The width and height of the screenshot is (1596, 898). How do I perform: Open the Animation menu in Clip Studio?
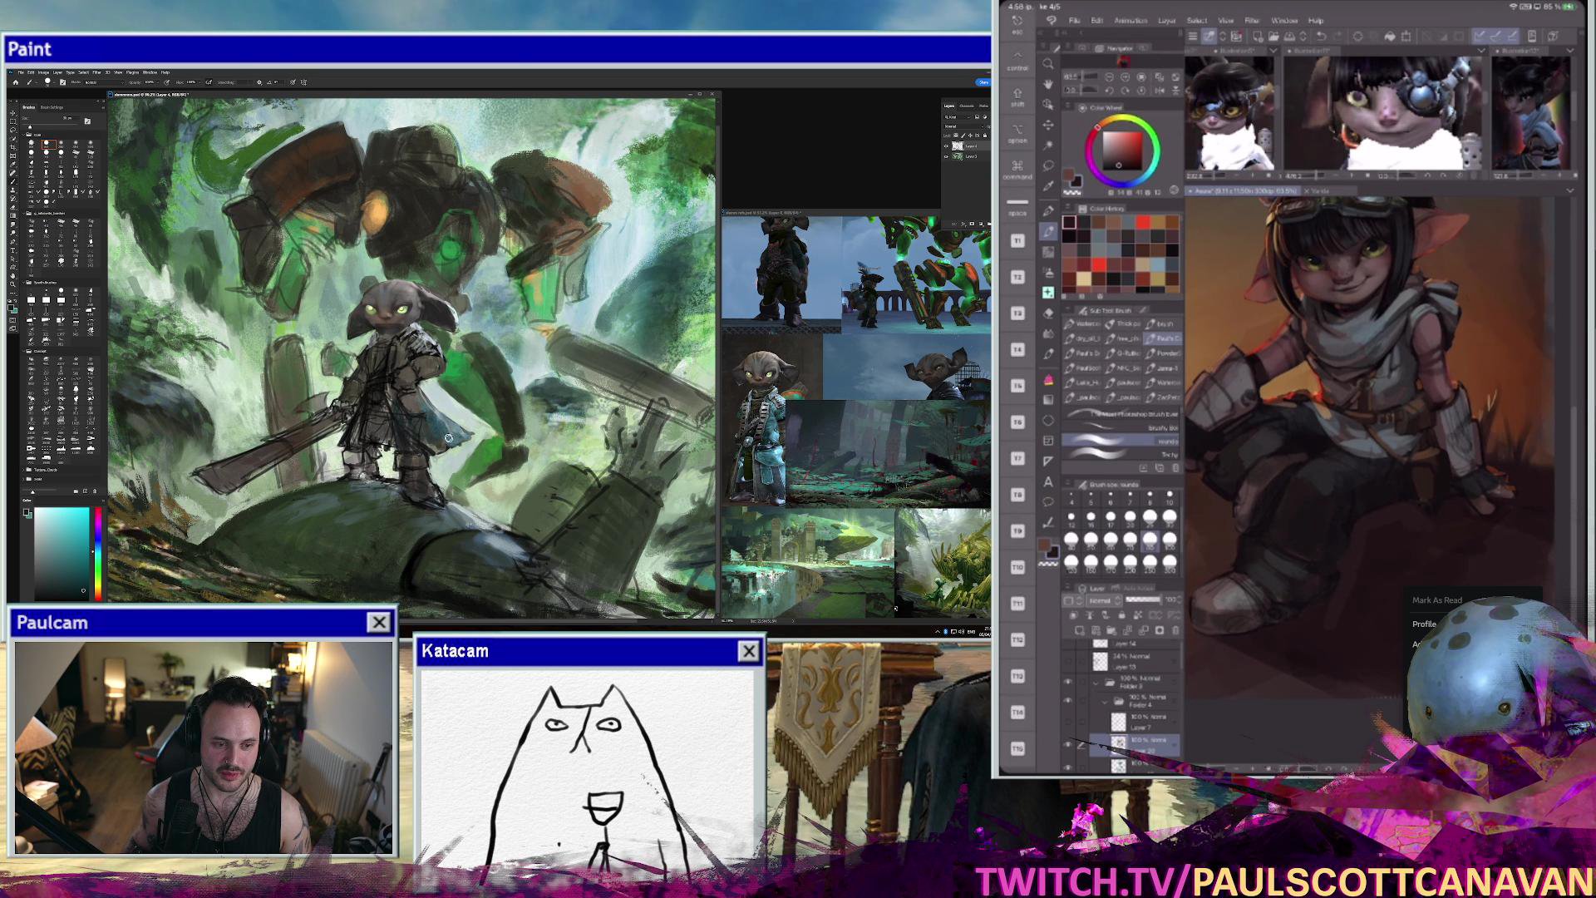click(x=1130, y=21)
